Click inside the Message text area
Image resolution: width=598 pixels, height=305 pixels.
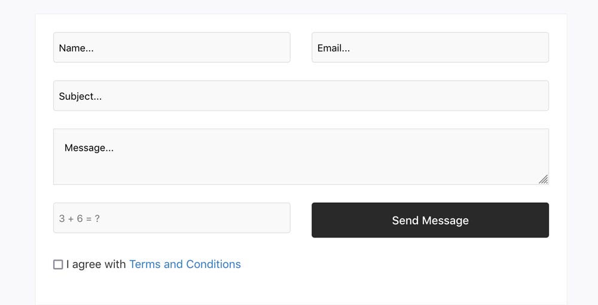tap(301, 157)
